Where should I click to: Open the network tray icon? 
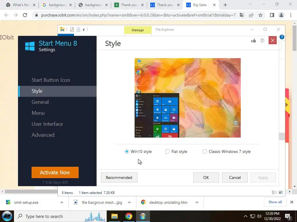(253, 216)
